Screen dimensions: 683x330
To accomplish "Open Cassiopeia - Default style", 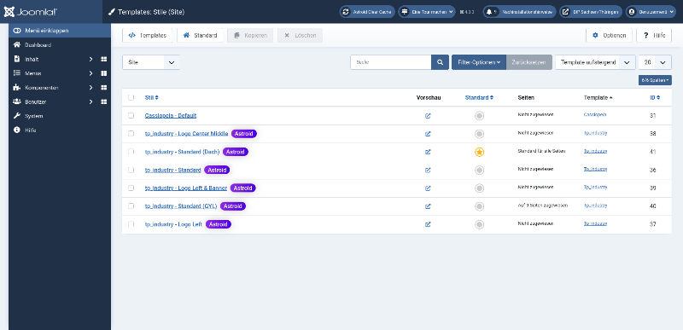I will tap(171, 115).
